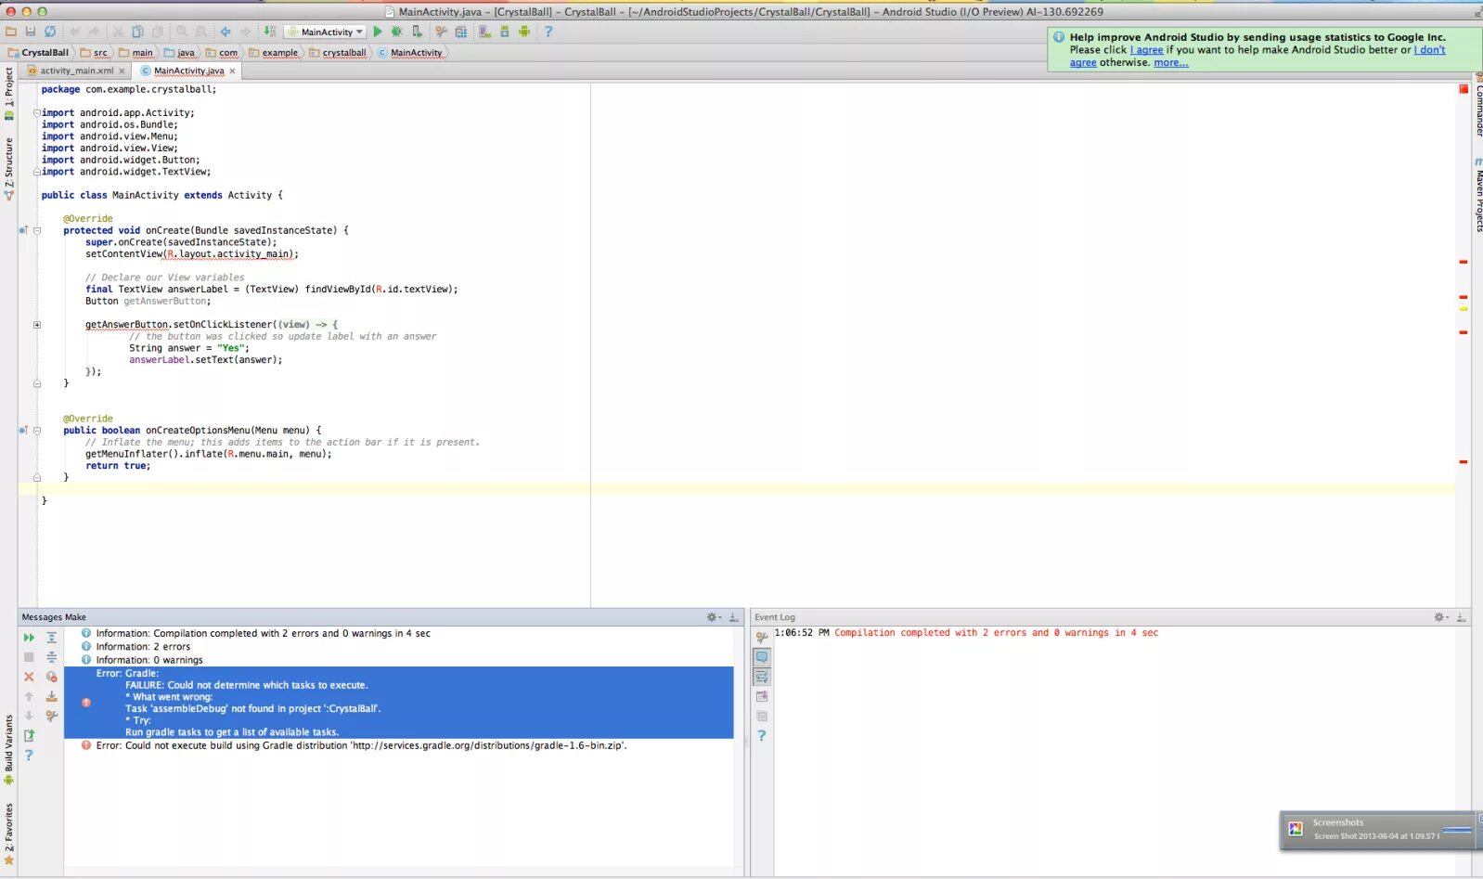Start debugging with the bug icon
The width and height of the screenshot is (1483, 879).
coord(397,32)
